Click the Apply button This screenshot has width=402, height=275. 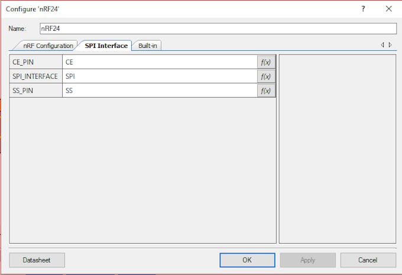[x=307, y=260]
